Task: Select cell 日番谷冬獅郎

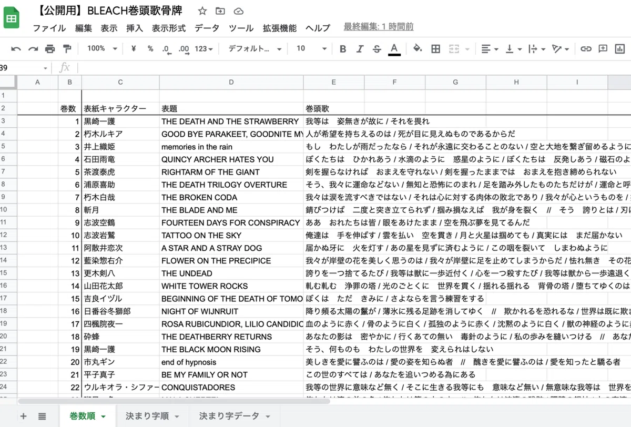Action: (x=120, y=311)
